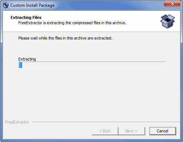The width and height of the screenshot is (183, 142).
Task: Click the horizontal divider line beside FreeExtractor label
Action: pyautogui.click(x=106, y=122)
